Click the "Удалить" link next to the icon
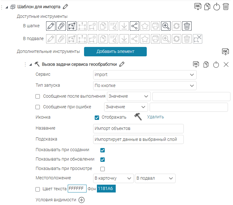This screenshot has height=205, width=233. click(155, 117)
